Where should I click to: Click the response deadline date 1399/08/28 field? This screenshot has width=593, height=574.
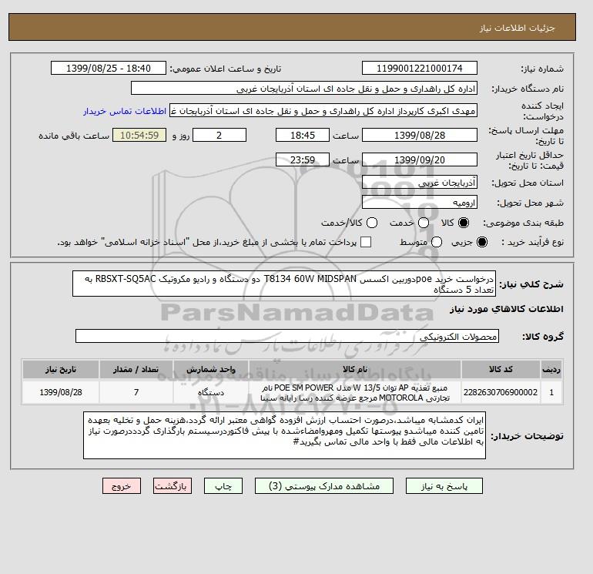pyautogui.click(x=420, y=135)
